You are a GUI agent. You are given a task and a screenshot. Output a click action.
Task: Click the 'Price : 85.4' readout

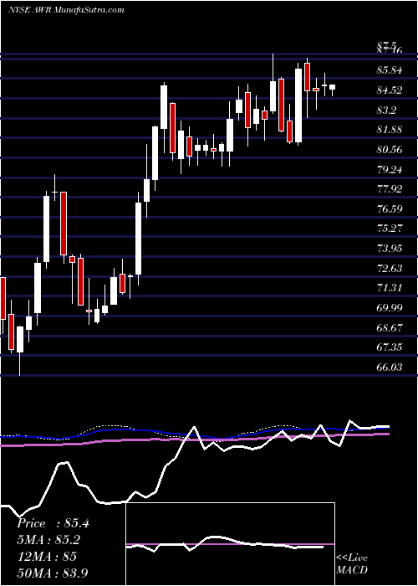click(x=53, y=523)
